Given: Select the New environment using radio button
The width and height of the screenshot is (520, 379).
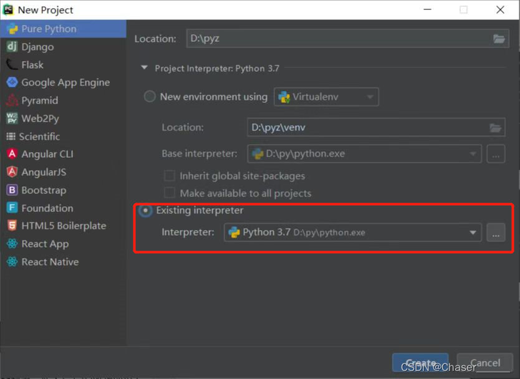Looking at the screenshot, I should [150, 97].
